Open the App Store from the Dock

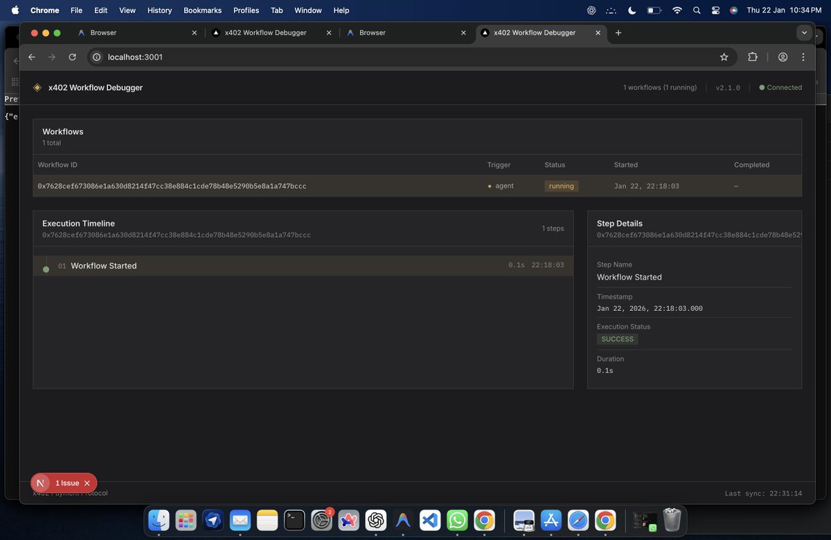pyautogui.click(x=551, y=520)
